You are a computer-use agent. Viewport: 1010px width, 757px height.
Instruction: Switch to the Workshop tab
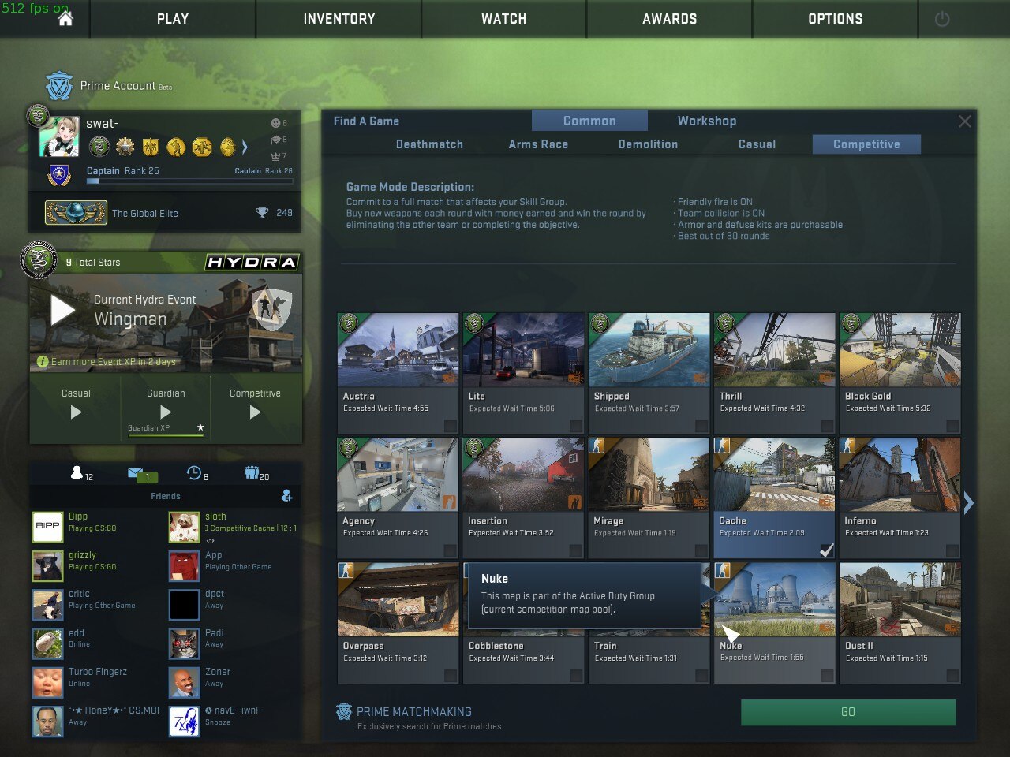(x=707, y=121)
